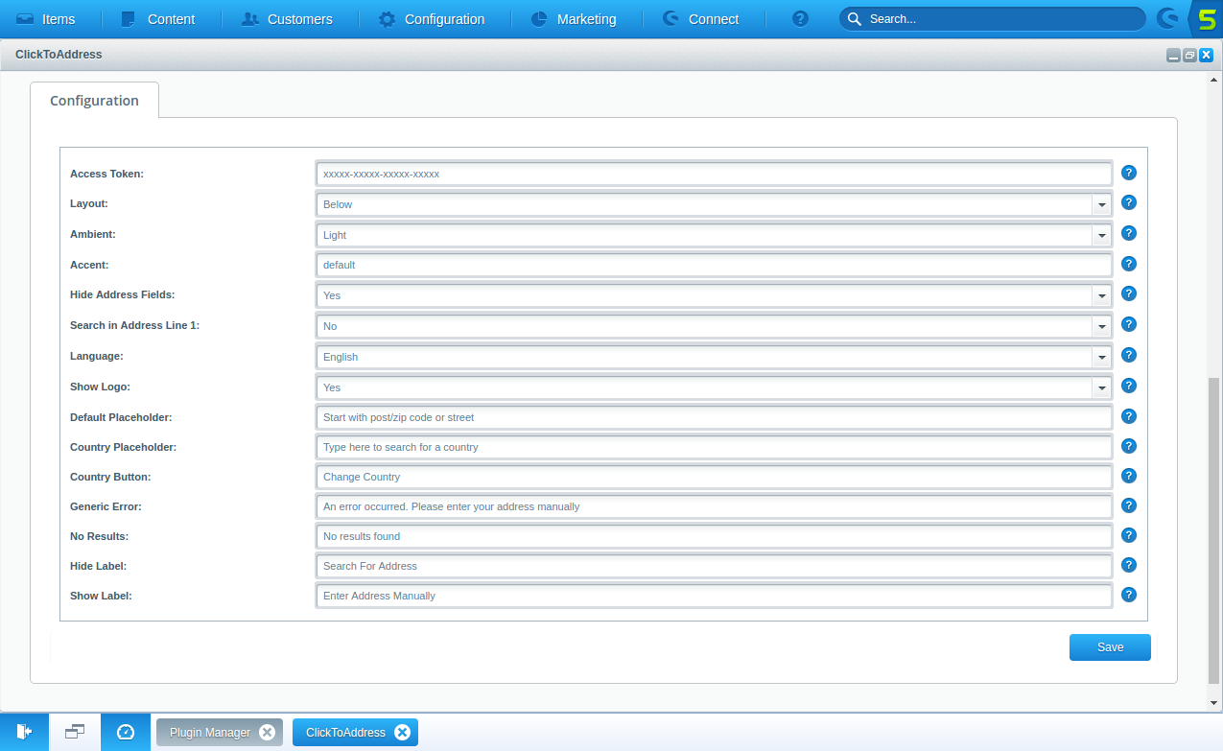Switch to ClickToAddress in taskbar
1223x751 pixels.
[x=356, y=733]
